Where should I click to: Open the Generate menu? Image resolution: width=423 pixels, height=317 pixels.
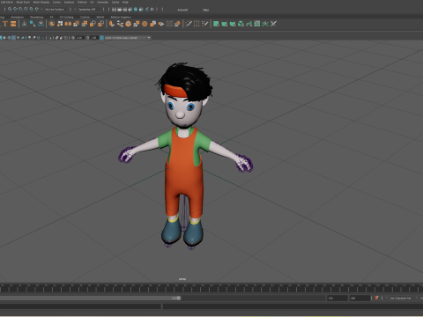102,2
